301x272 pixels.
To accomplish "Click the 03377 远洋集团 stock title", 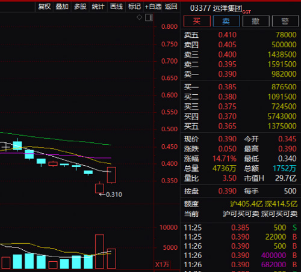I will (x=216, y=8).
